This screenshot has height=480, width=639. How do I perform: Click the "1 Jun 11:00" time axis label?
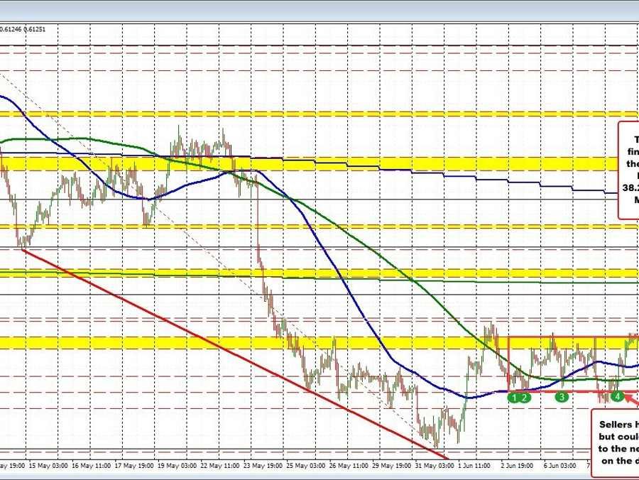[476, 466]
